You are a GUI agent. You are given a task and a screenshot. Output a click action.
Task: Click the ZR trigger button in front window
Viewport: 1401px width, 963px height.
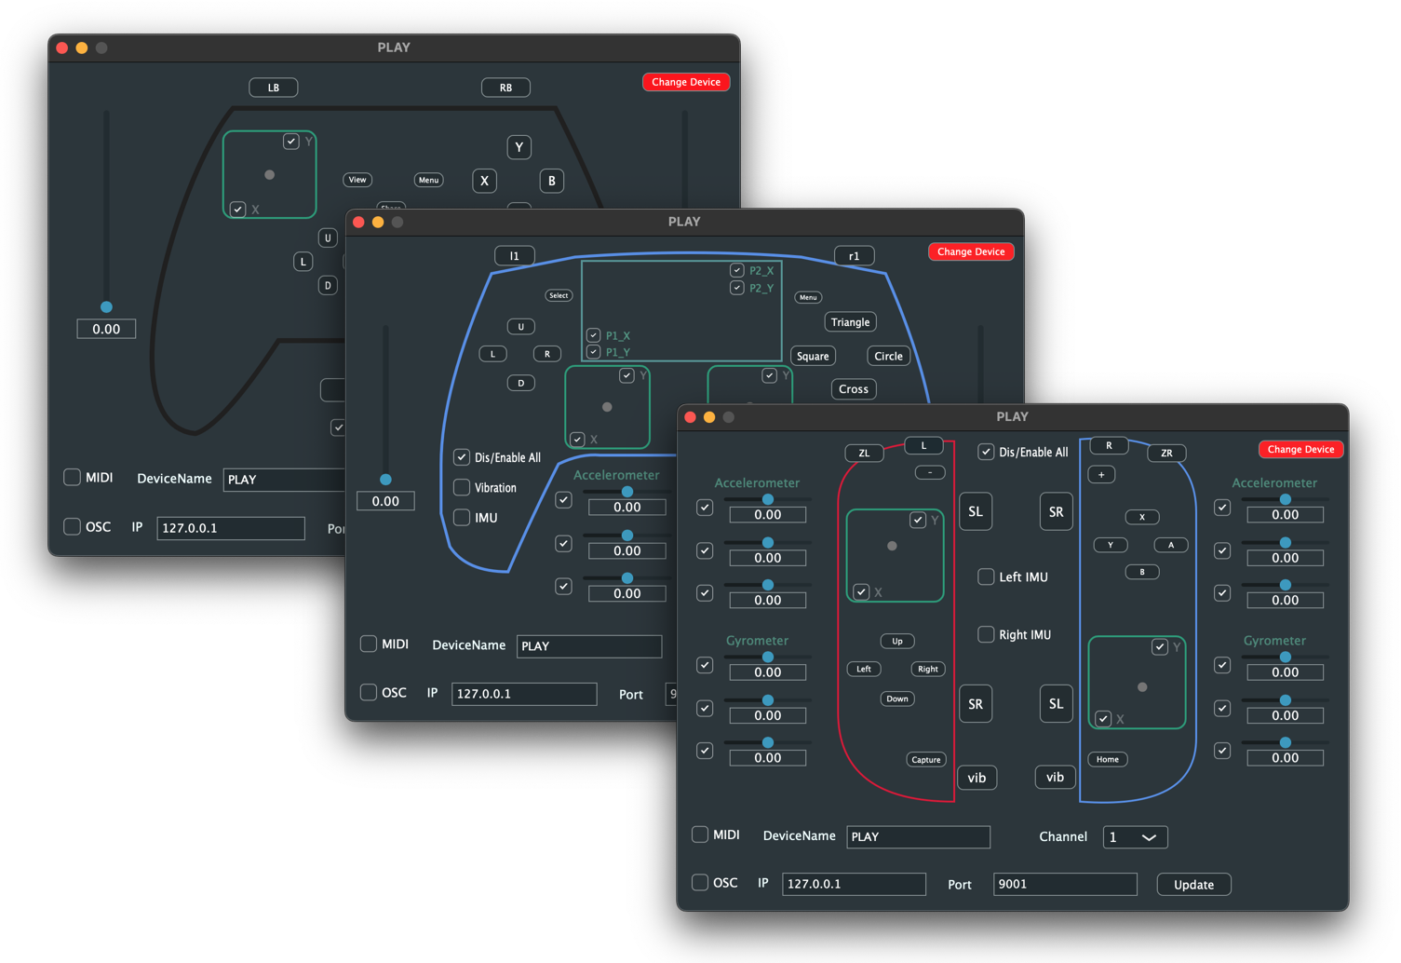pos(1166,454)
